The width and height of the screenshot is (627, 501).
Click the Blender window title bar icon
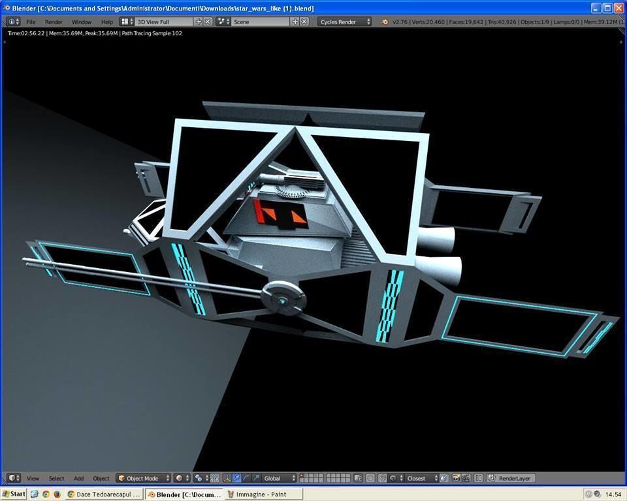pyautogui.click(x=7, y=8)
